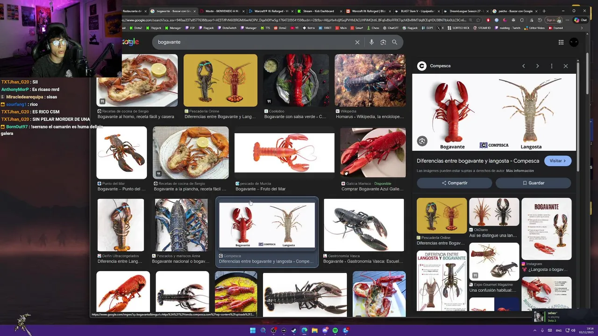
Task: Click Windows Start button on taskbar
Action: (x=253, y=330)
